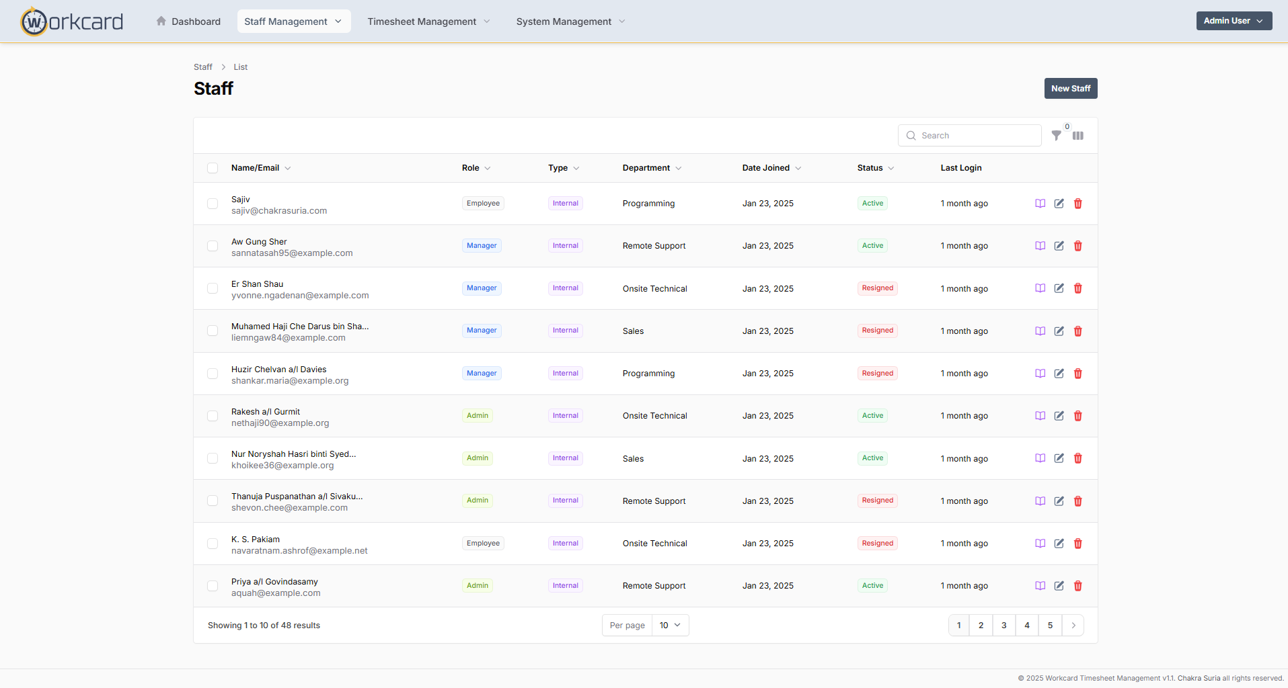Delete Rakesh a/l Gurmit's record
This screenshot has height=688, width=1288.
(1077, 416)
